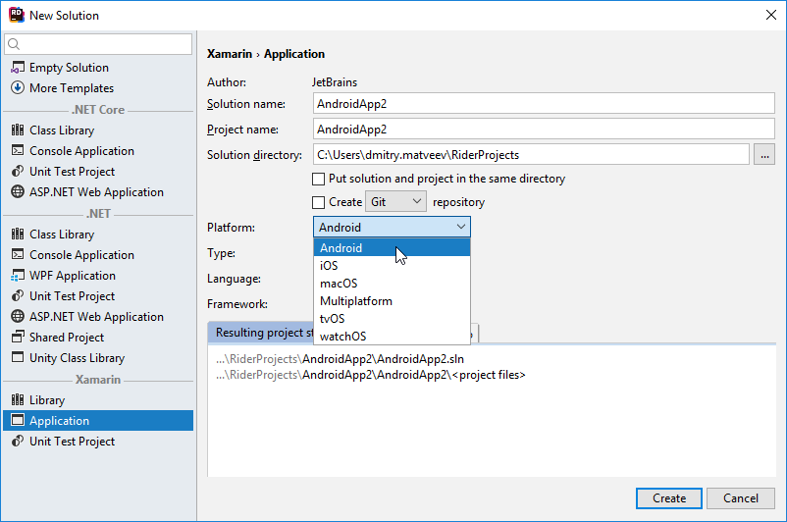Focus the template search field

pyautogui.click(x=103, y=44)
